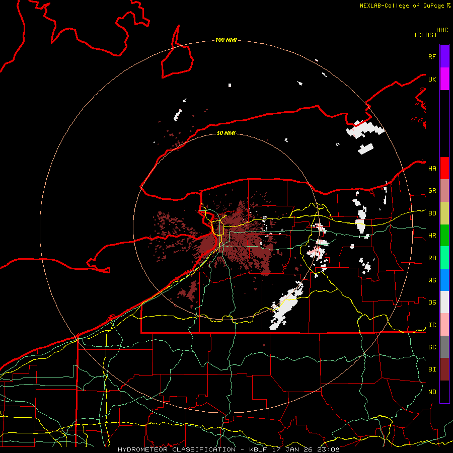Click the 'BI' legend label text
The image size is (453, 453).
pos(432,369)
